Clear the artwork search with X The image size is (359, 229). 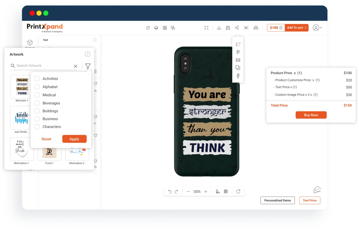point(75,66)
